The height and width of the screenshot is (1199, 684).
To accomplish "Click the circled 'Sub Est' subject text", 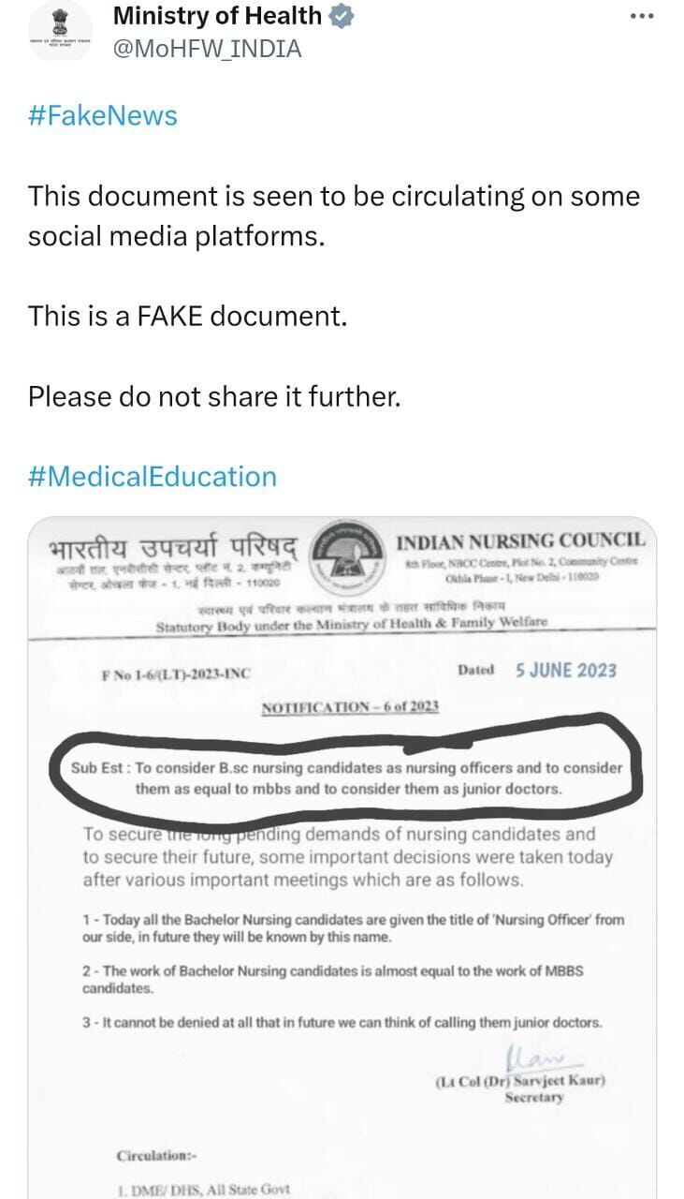I will click(347, 777).
